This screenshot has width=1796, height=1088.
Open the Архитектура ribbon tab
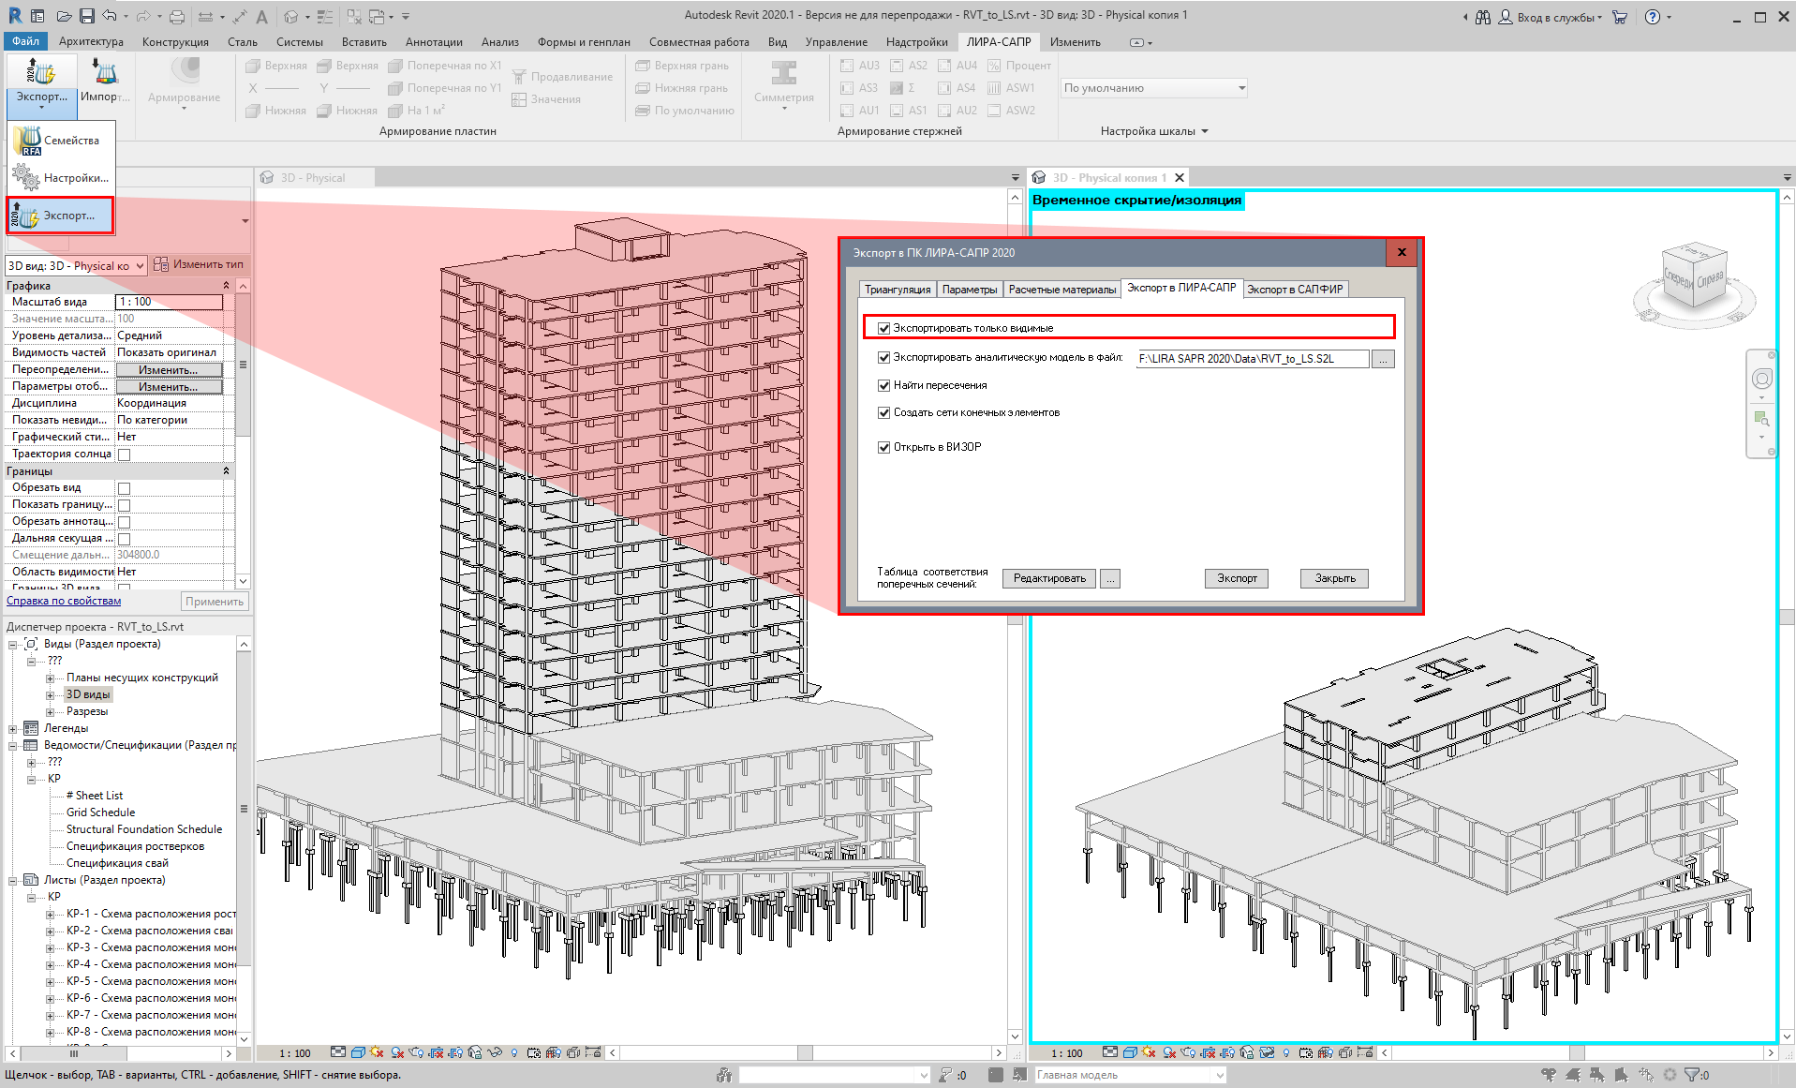(91, 42)
